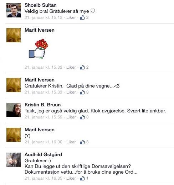Open timestamp '21. januar kl. 15.59'

point(43,117)
